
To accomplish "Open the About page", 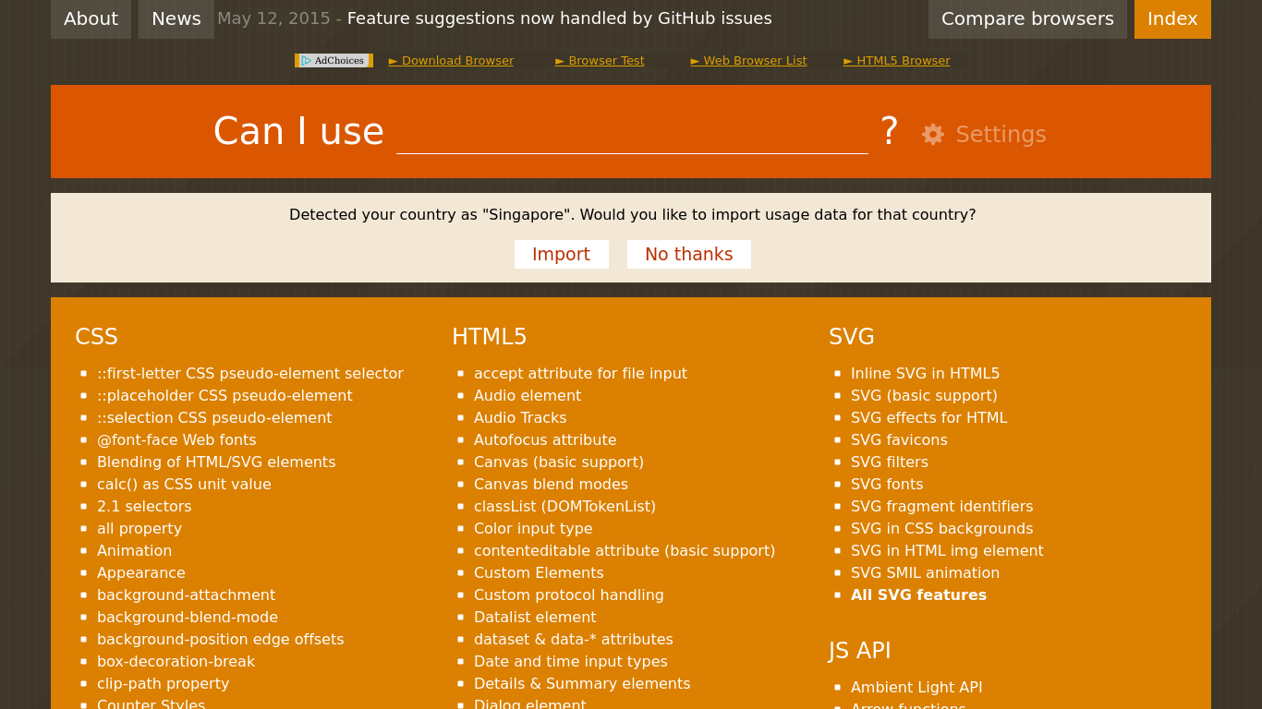I will [91, 18].
